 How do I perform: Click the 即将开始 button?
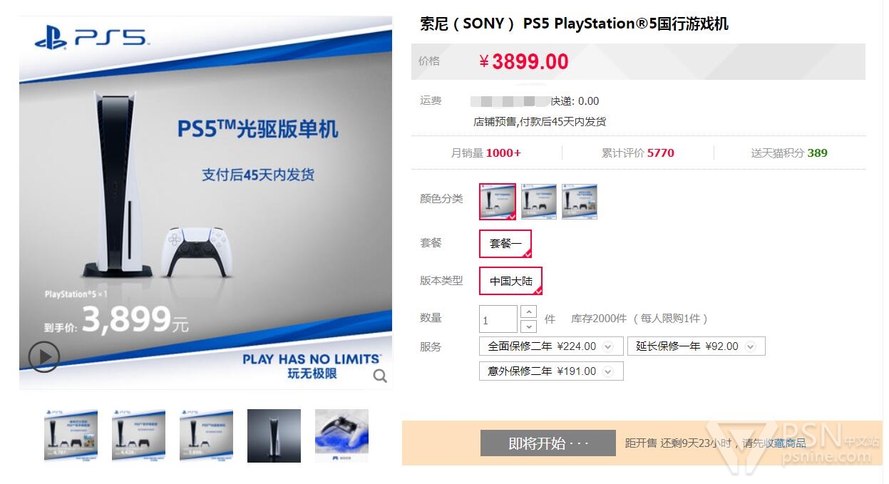point(548,443)
